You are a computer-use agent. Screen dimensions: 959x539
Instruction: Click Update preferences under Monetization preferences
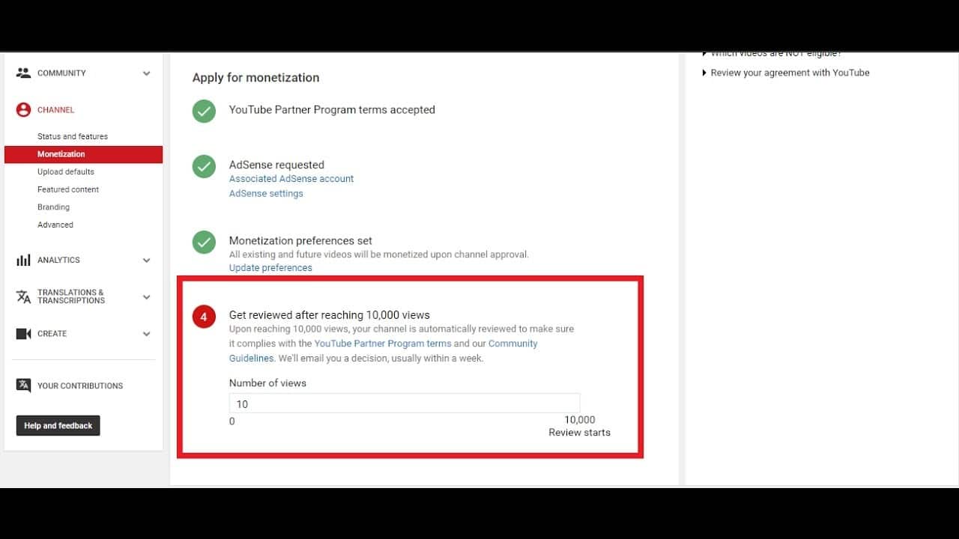(270, 267)
